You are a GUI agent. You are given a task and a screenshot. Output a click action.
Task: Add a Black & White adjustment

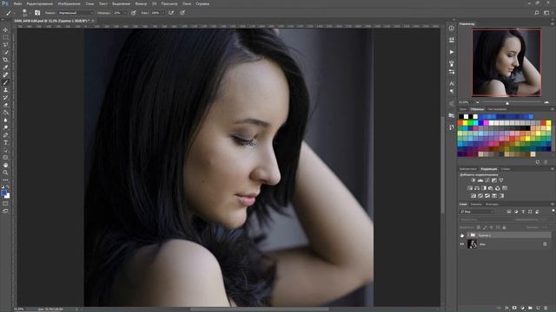[x=484, y=188]
